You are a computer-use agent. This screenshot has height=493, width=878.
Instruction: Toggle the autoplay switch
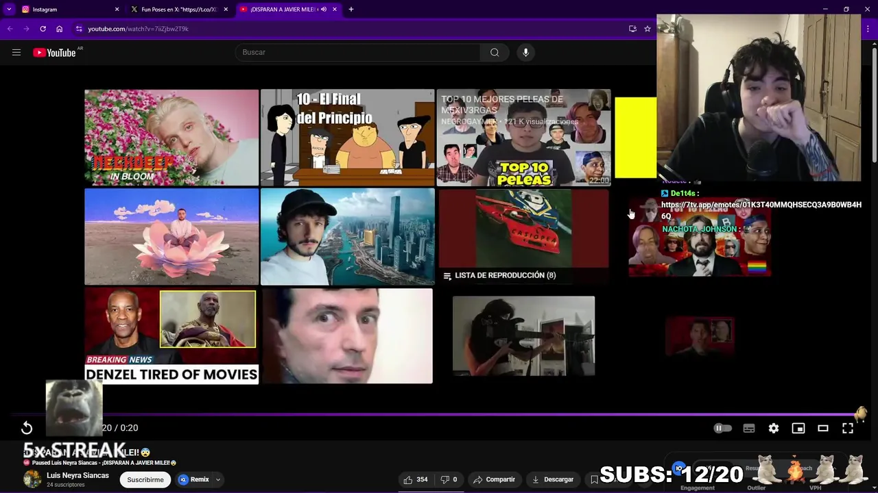coord(723,428)
